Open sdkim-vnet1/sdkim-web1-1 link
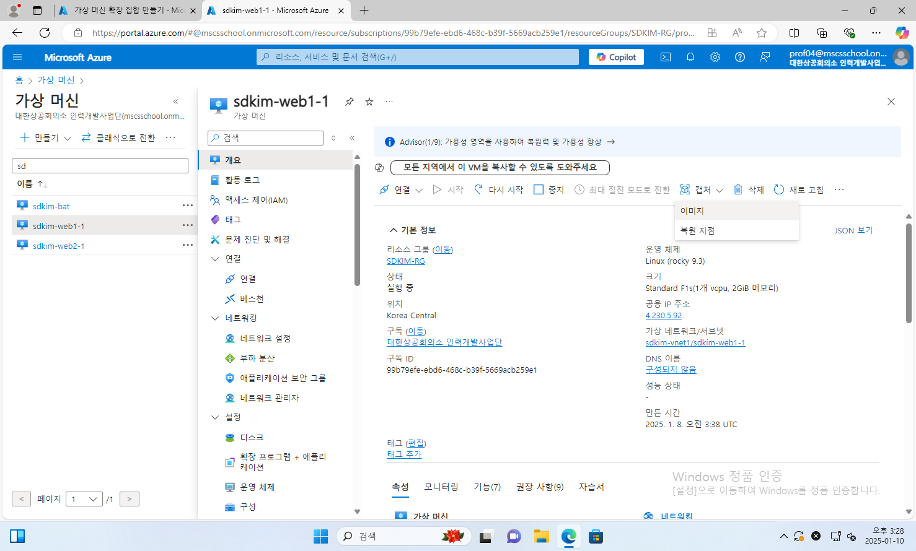This screenshot has width=916, height=551. point(695,342)
